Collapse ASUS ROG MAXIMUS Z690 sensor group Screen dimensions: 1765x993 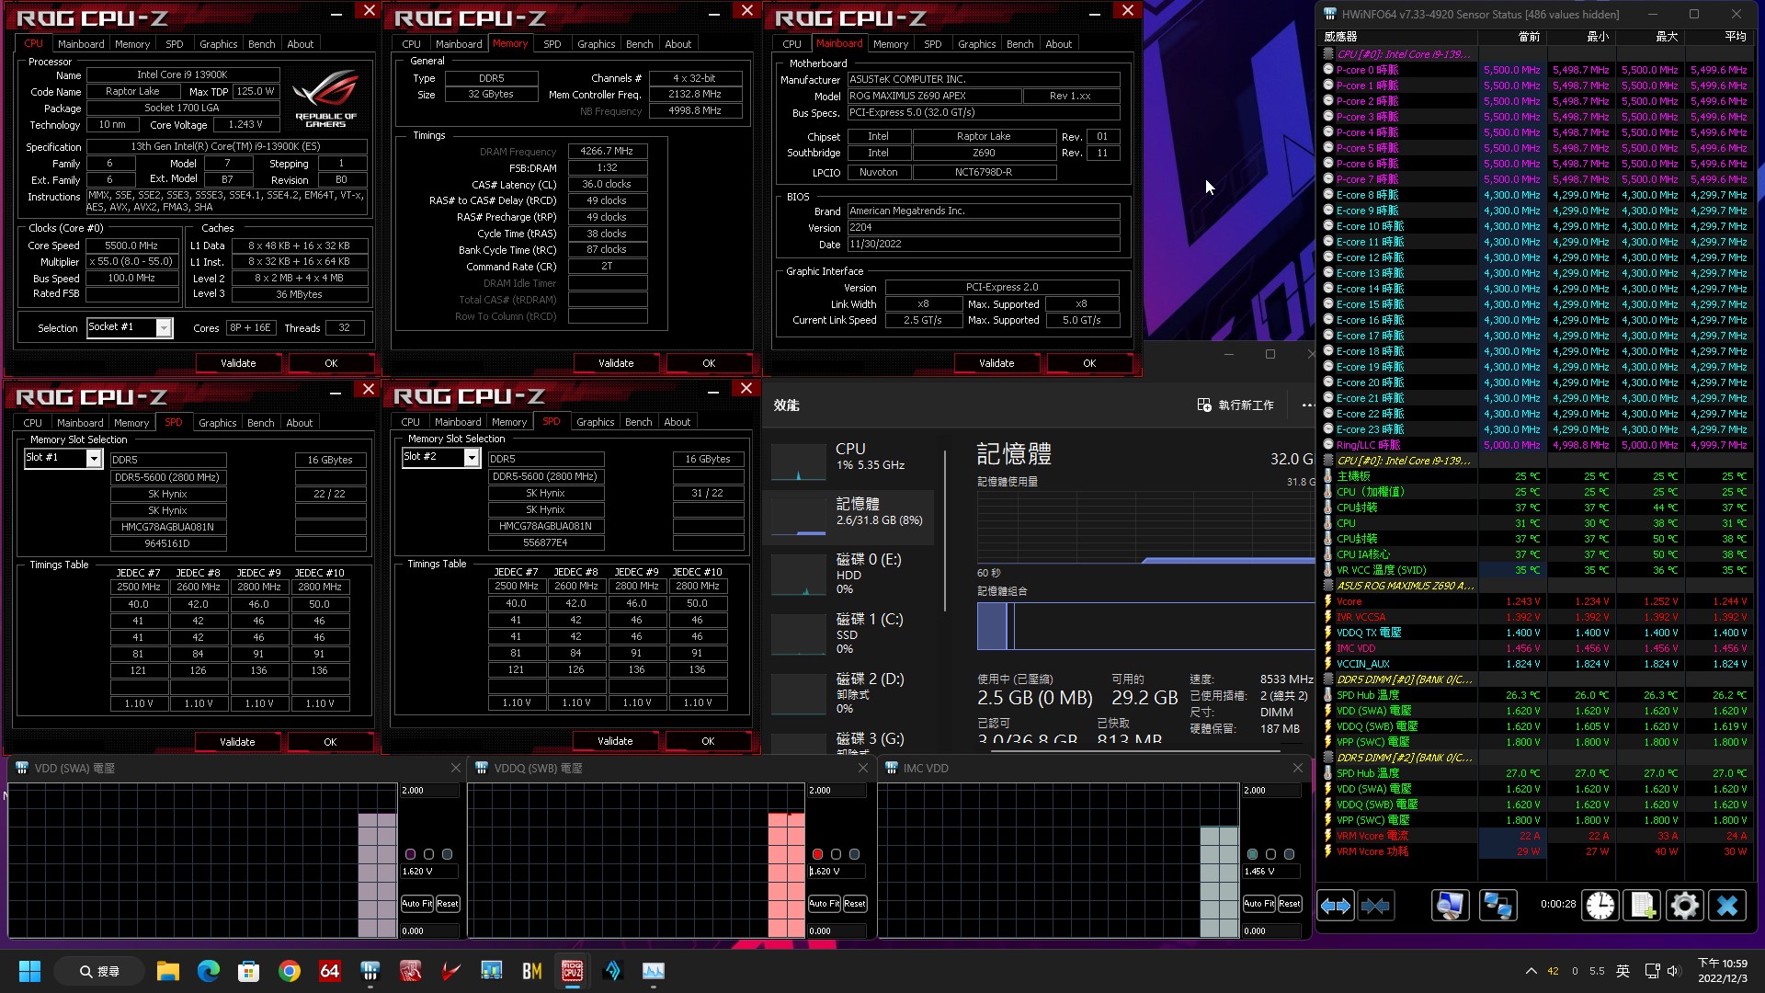[1327, 586]
